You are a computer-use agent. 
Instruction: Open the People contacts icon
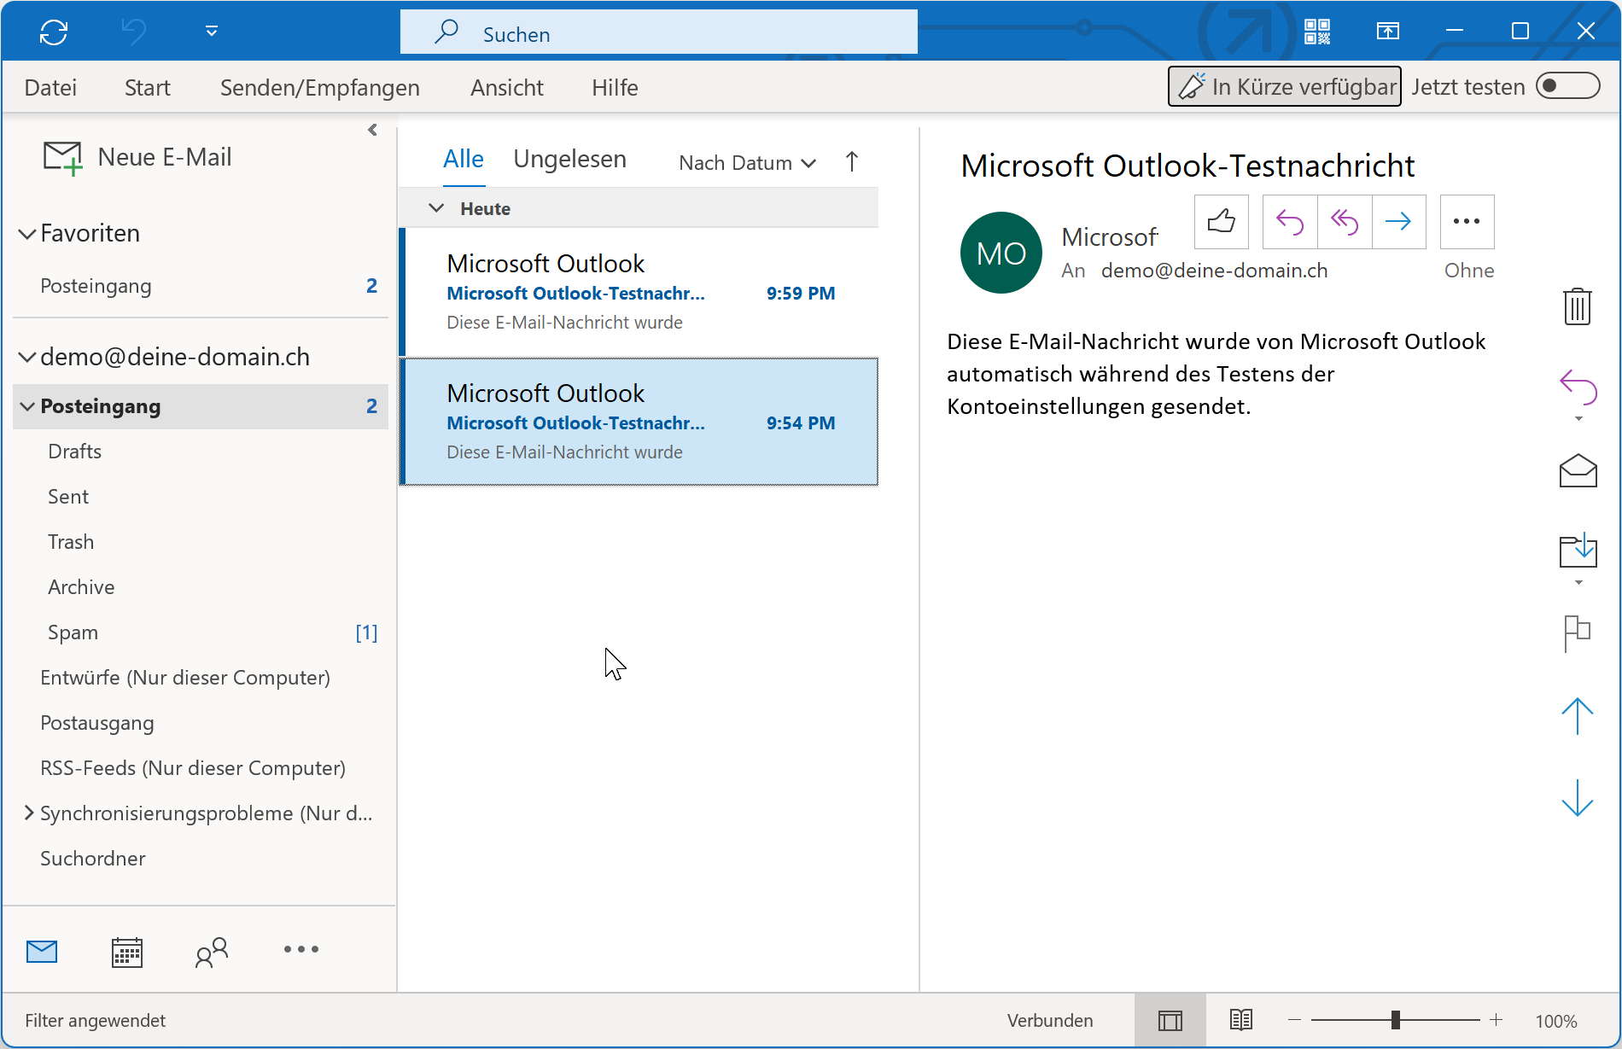pos(212,952)
